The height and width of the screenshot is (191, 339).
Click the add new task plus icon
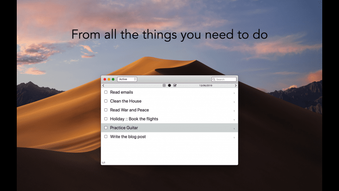pyautogui.click(x=164, y=85)
